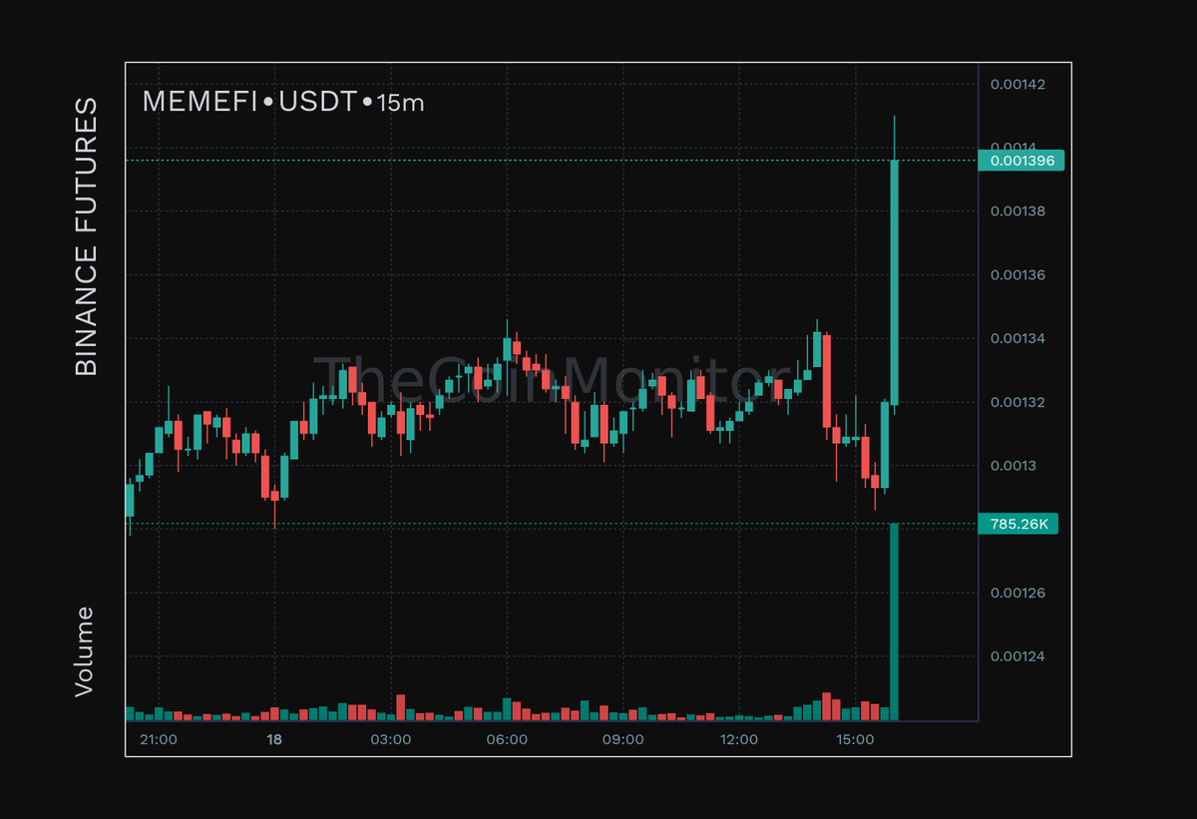
Task: Click the 12:00 time axis label
Action: coord(739,740)
